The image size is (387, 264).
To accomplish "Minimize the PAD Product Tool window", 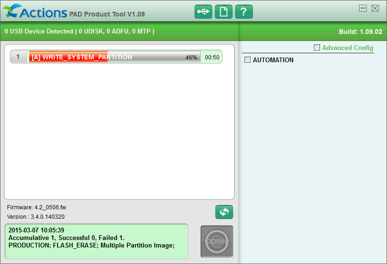I will click(x=363, y=8).
